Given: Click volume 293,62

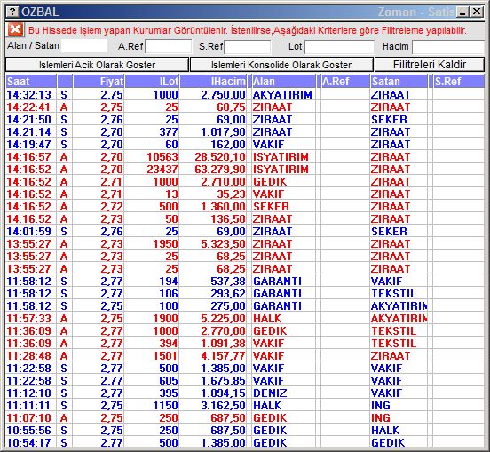Looking at the screenshot, I should coord(228,294).
